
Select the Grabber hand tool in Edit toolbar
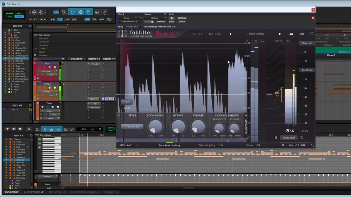[88, 12]
